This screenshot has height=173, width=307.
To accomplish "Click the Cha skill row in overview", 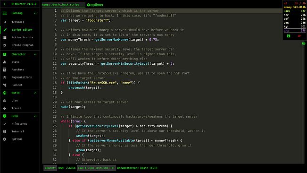I will tap(295, 31).
